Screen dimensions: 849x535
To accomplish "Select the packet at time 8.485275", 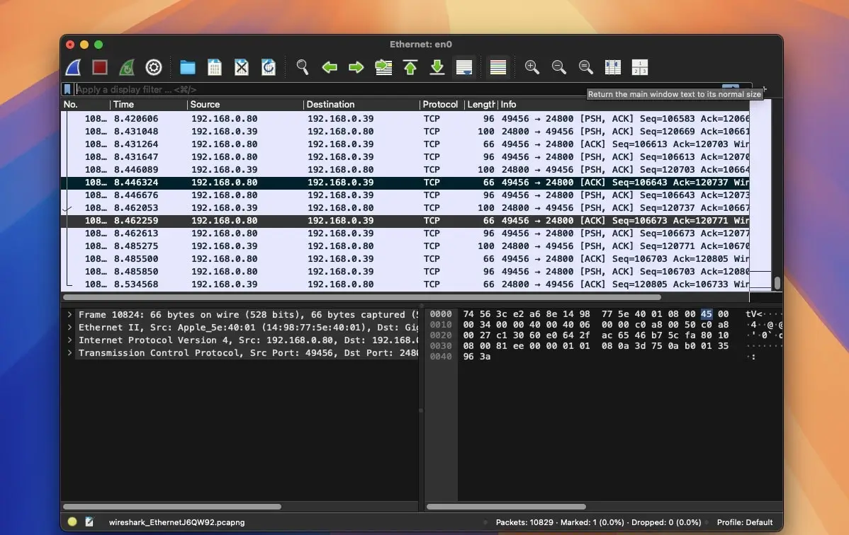I will 405,246.
